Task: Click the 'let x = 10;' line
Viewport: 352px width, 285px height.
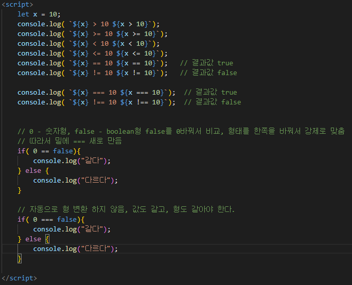Action: pyautogui.click(x=39, y=14)
